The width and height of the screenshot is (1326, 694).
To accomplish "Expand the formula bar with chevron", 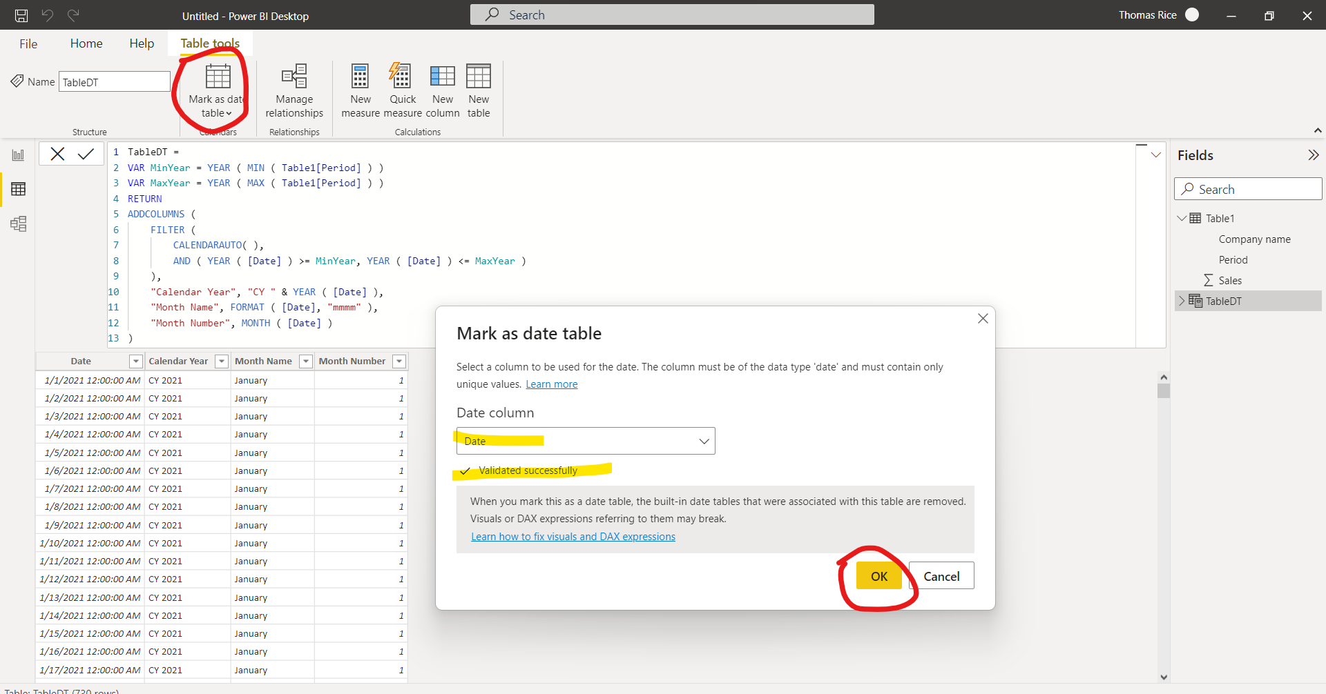I will coord(1155,155).
